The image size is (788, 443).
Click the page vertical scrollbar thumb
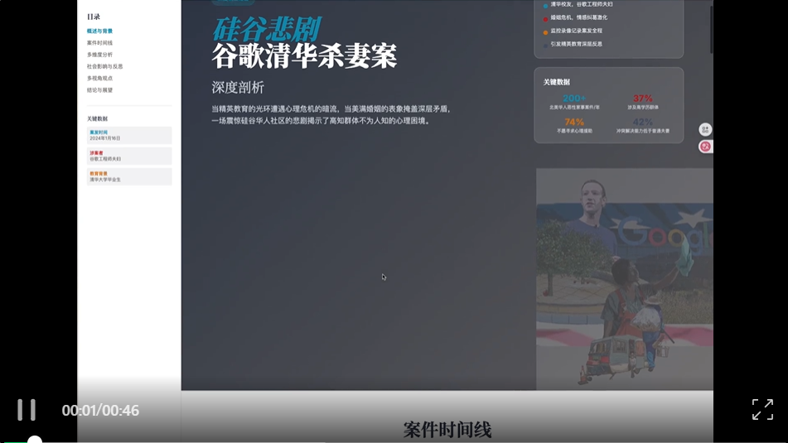coord(711,29)
